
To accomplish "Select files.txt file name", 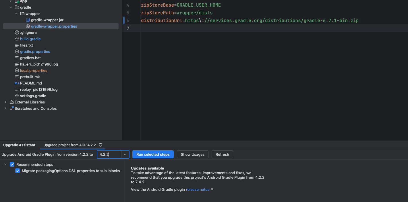I will tap(26, 45).
